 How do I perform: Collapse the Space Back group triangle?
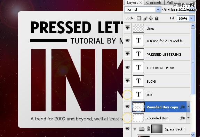coord(135,129)
